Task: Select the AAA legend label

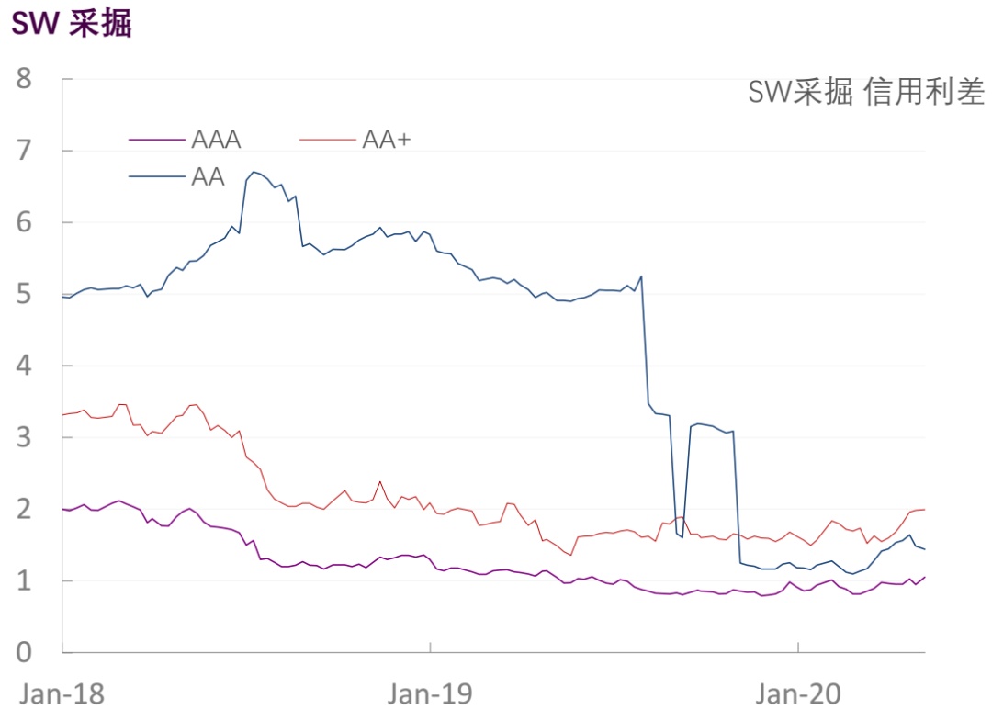Action: 217,139
